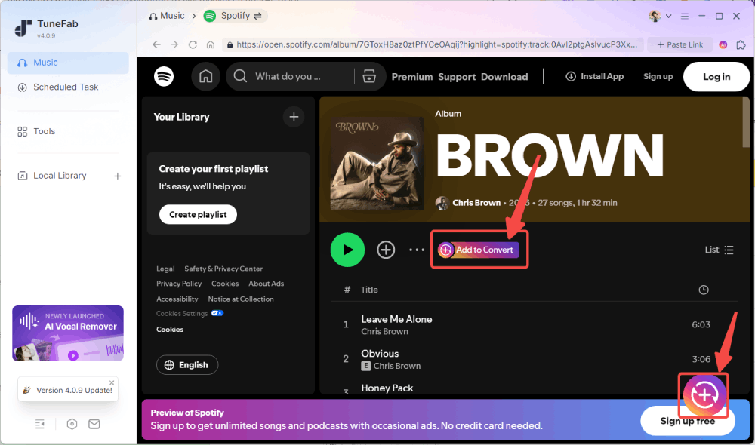This screenshot has height=445, width=755.
Task: Add new item next to Local Library
Action: click(x=118, y=176)
